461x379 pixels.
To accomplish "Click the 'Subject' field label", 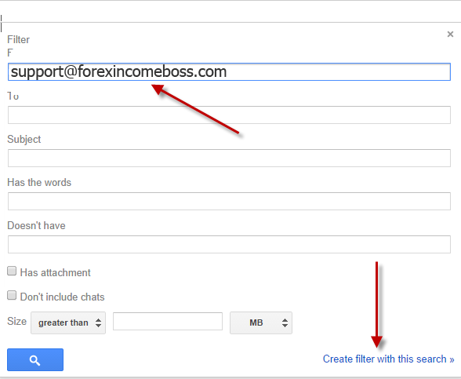I will (x=24, y=139).
